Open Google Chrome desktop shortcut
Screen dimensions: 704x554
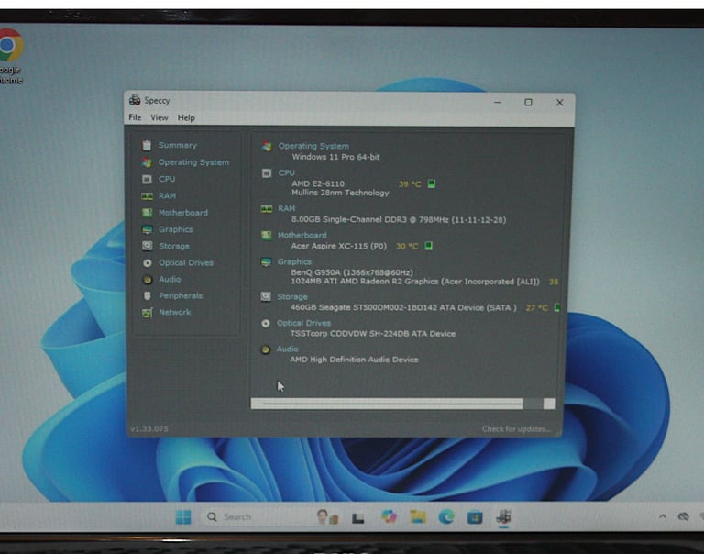[x=10, y=56]
